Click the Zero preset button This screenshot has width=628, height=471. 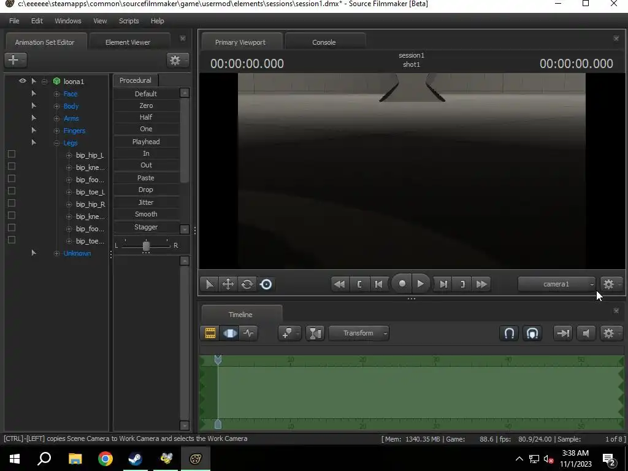click(146, 105)
